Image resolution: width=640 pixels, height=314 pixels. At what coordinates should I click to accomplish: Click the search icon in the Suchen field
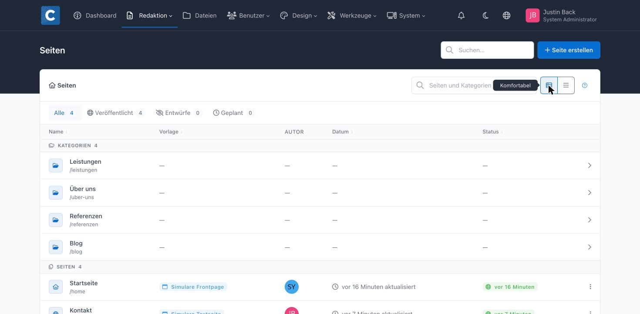coord(450,50)
